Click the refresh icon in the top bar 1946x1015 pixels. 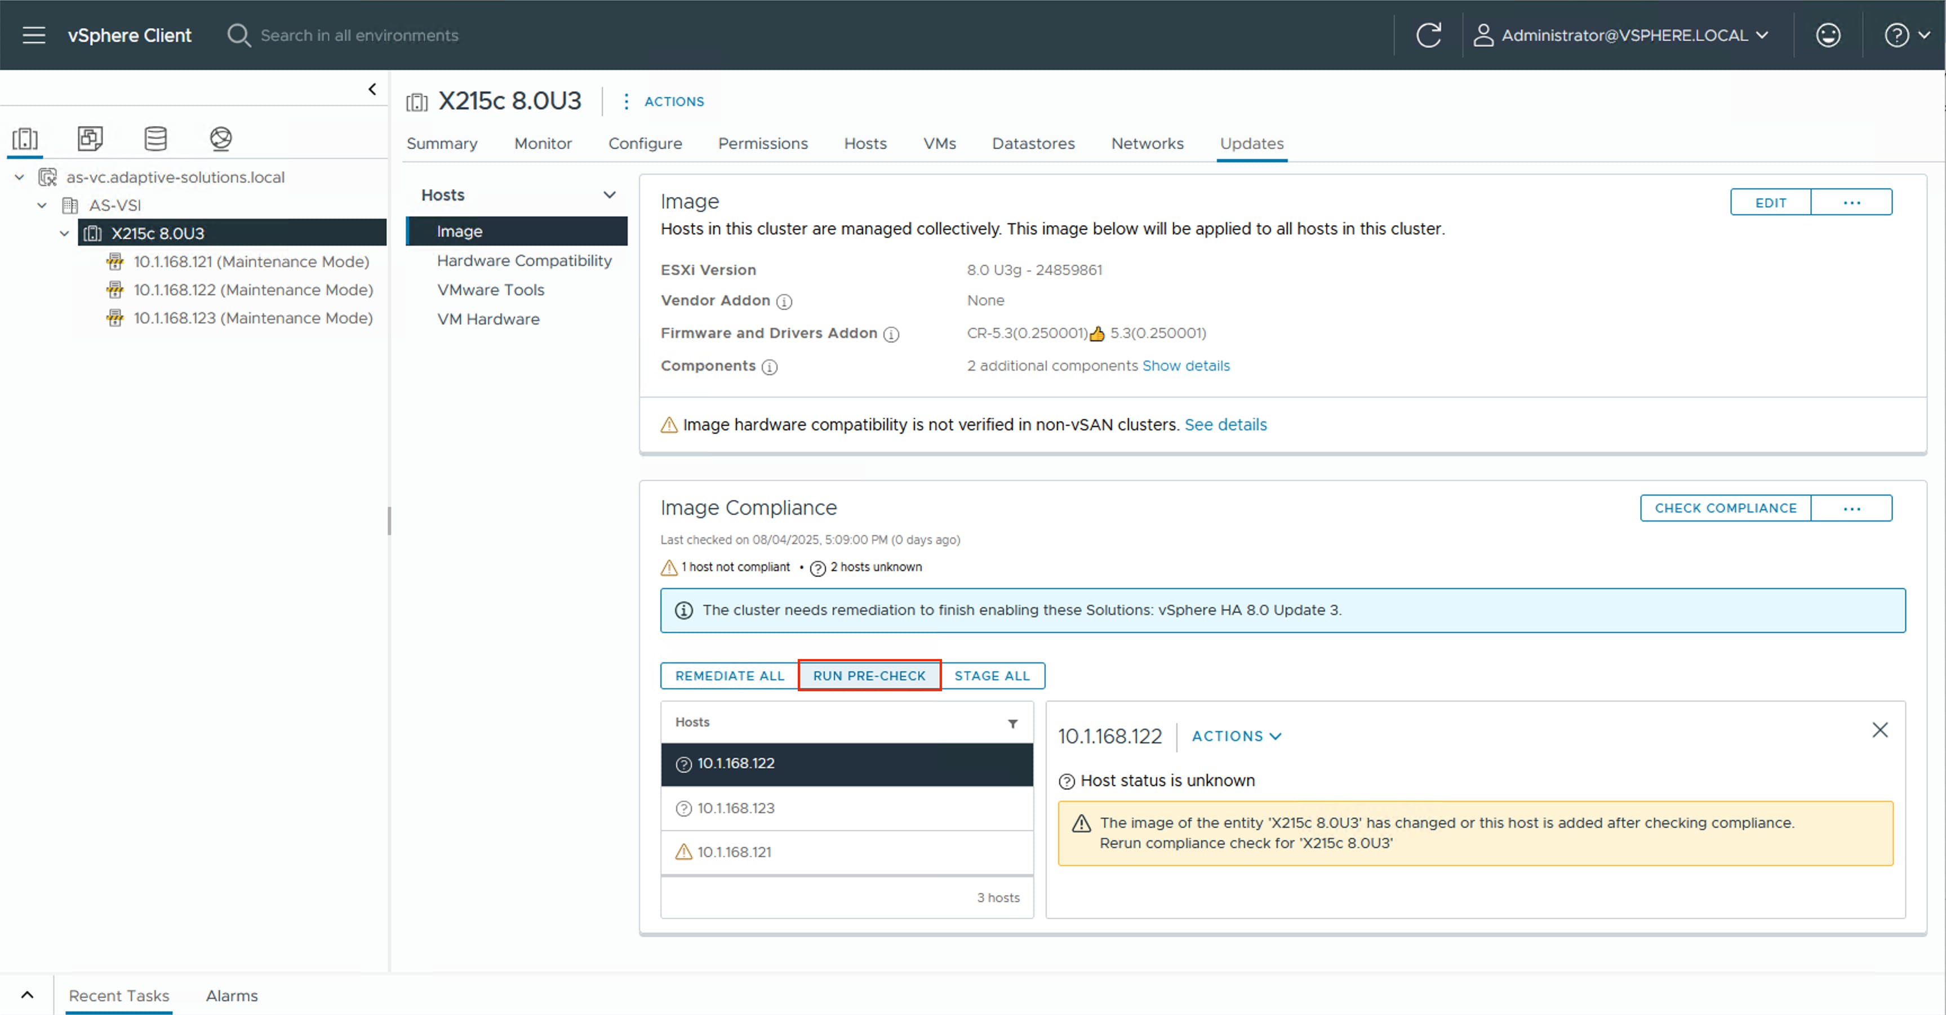tap(1429, 35)
